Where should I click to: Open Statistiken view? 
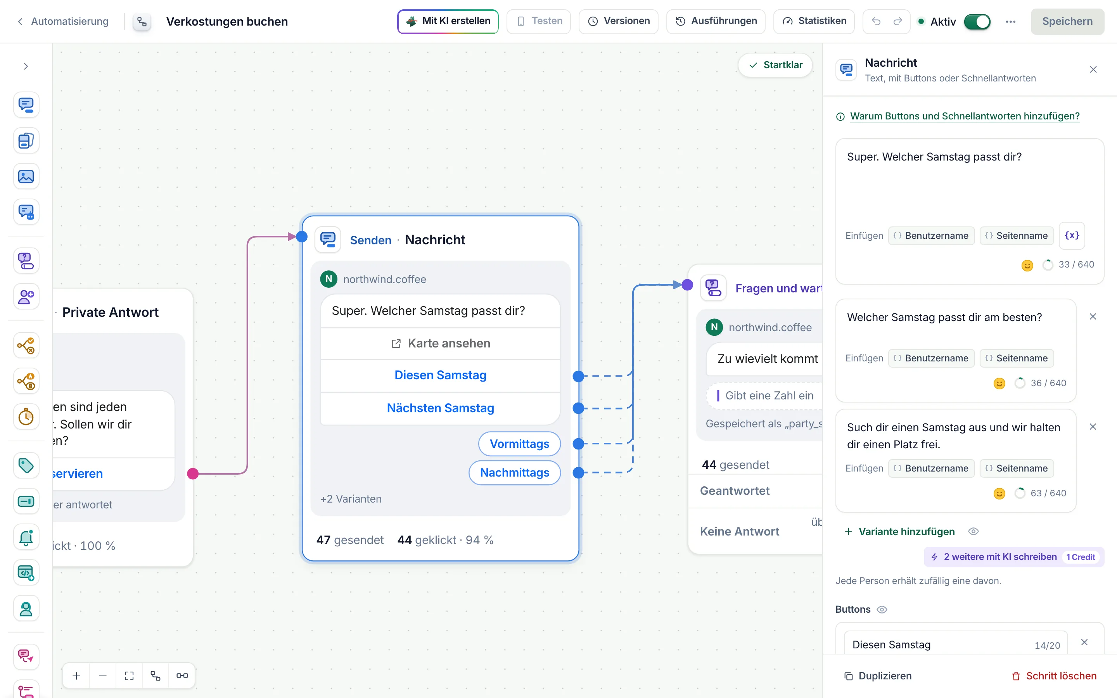pos(814,21)
